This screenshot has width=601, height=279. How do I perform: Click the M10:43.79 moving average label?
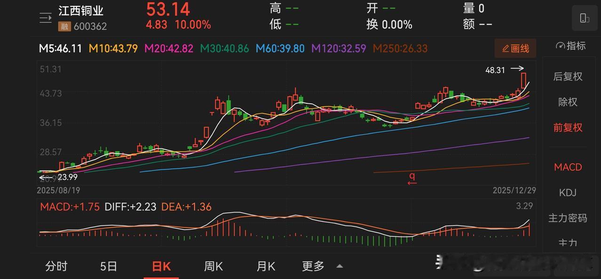[113, 48]
